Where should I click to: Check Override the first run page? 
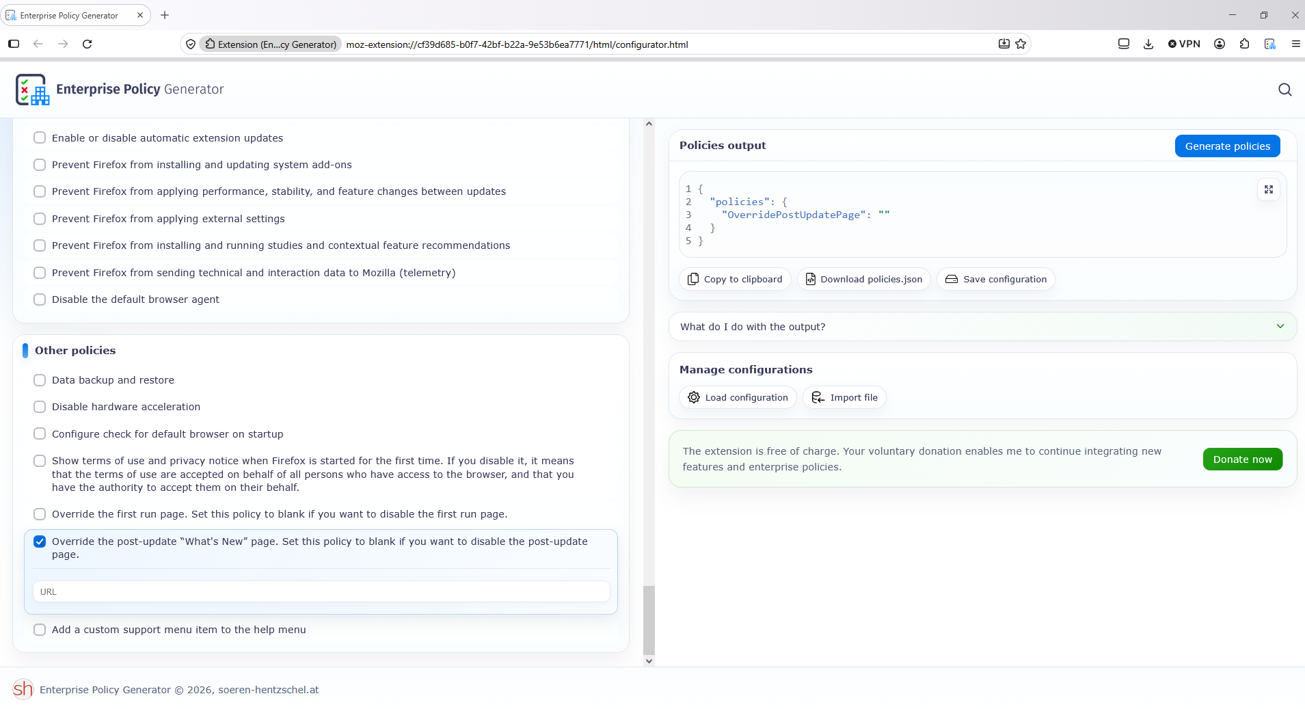[x=40, y=514]
